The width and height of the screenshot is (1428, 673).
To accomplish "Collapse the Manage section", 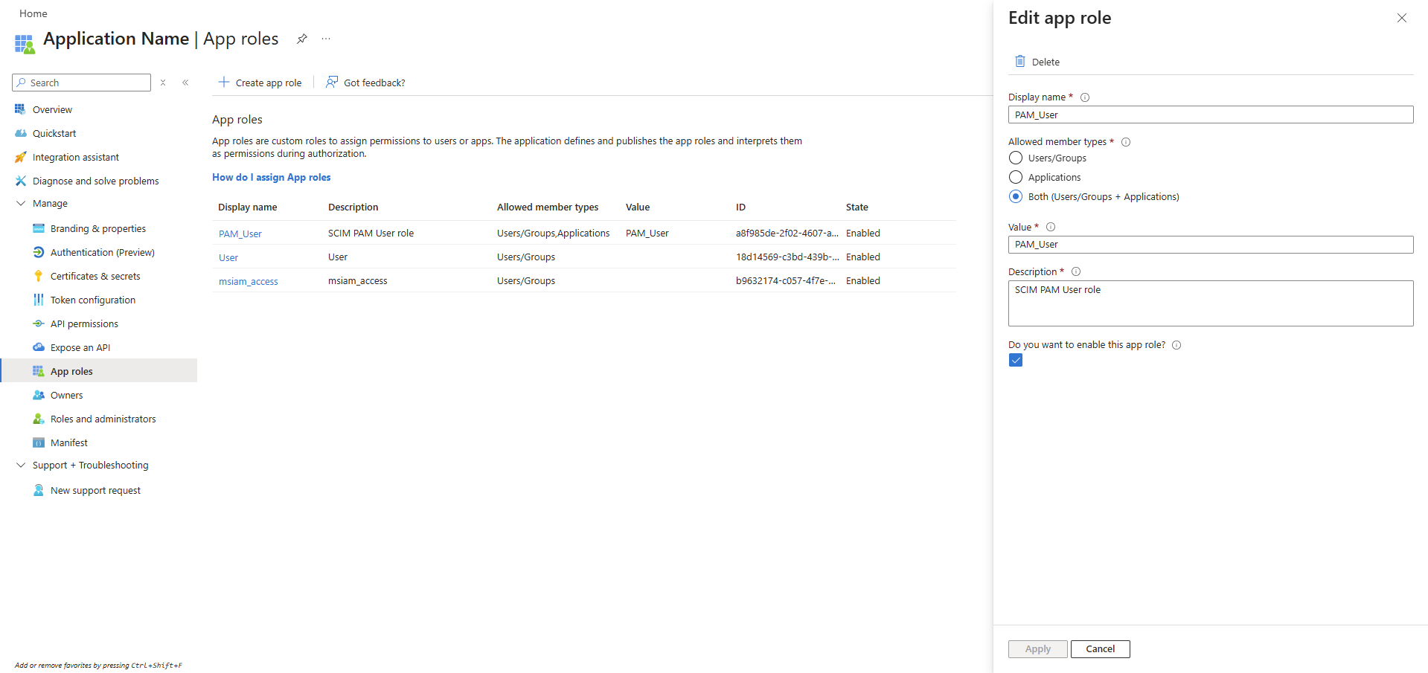I will (x=21, y=204).
